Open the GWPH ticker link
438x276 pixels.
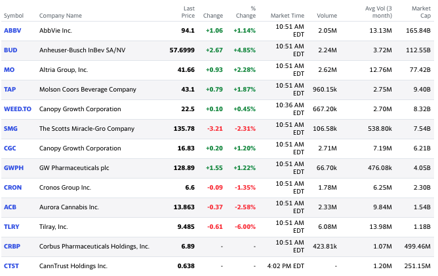click(x=14, y=168)
